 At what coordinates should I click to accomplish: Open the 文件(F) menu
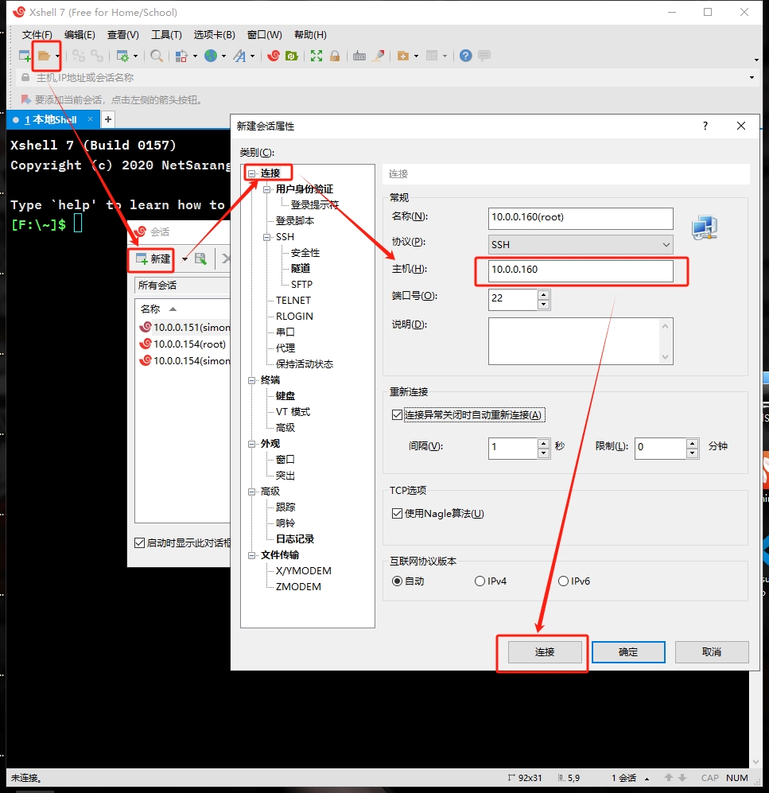coord(37,35)
